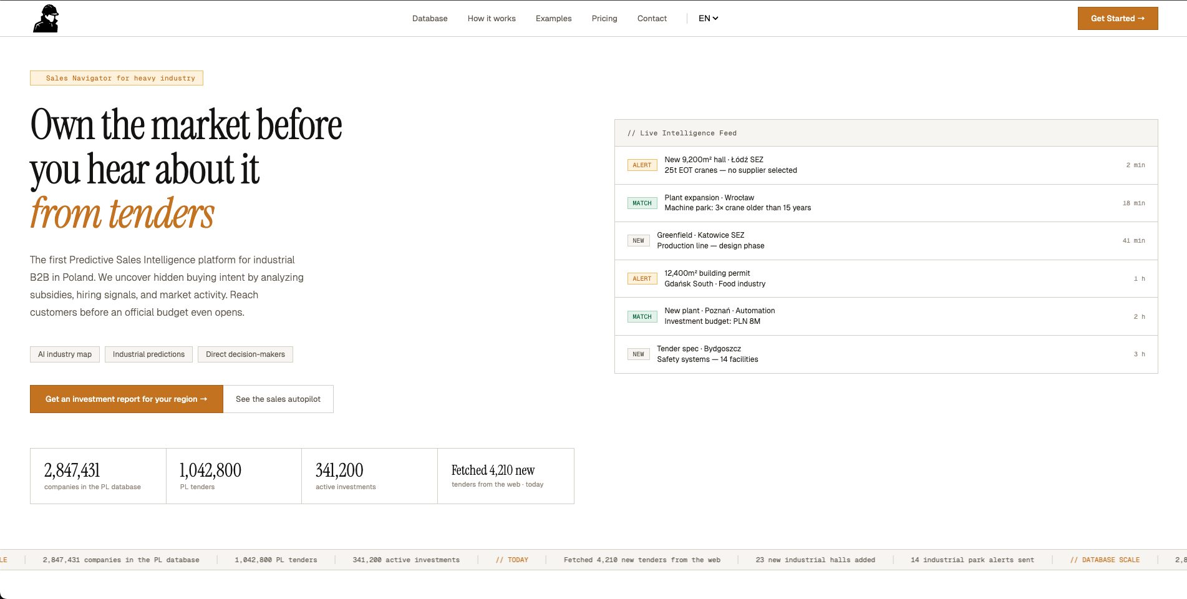Toggle the AI industry map chip

pos(64,354)
